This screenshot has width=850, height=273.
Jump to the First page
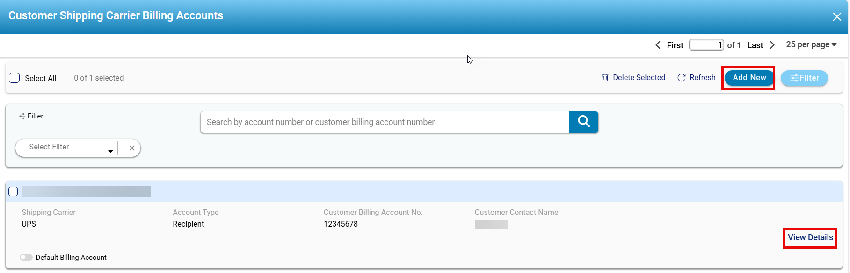tap(675, 45)
